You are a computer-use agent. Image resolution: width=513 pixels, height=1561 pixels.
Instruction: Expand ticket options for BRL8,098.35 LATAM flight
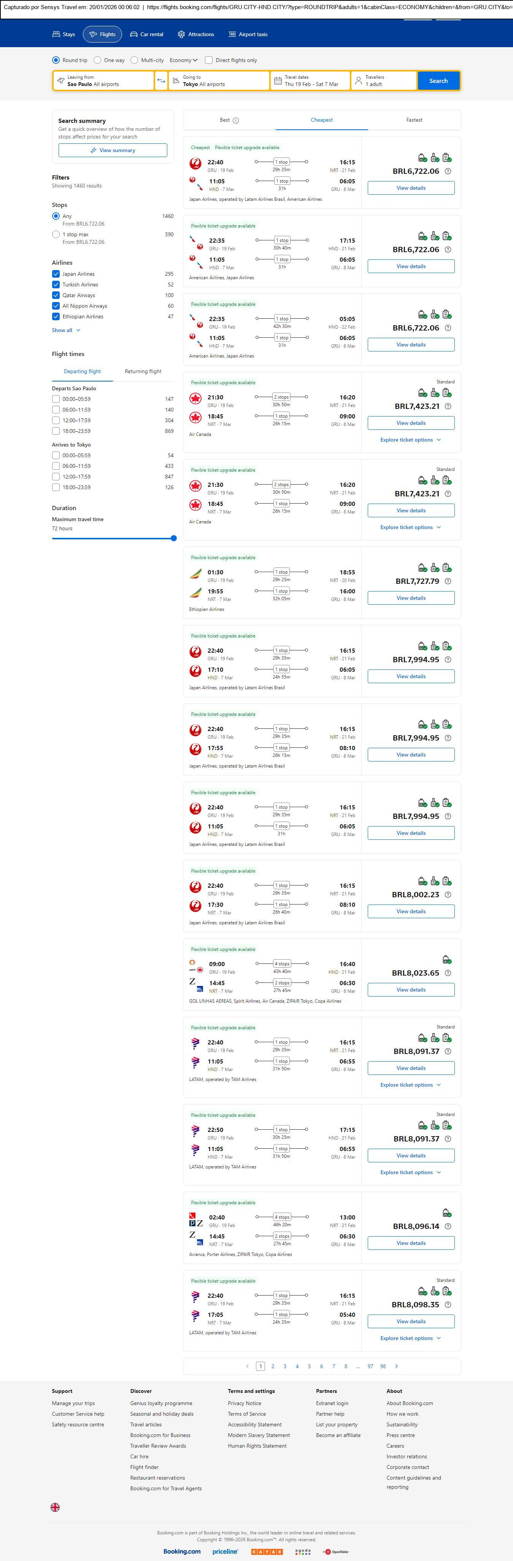[x=410, y=1338]
